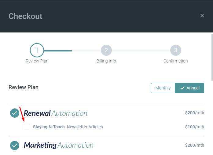The width and height of the screenshot is (213, 155).
Task: Click the step 1 circle icon
Action: tap(37, 50)
